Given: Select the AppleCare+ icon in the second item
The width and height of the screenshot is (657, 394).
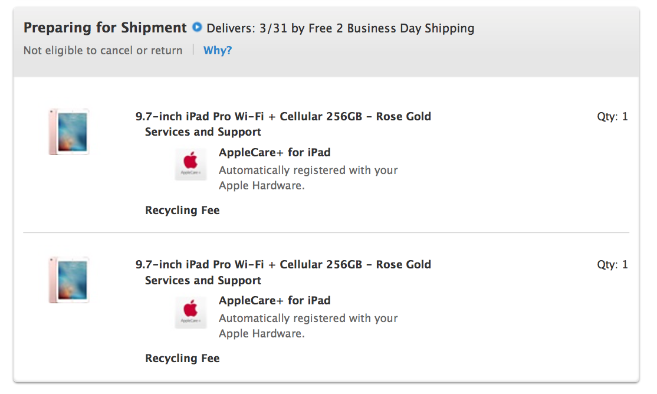Looking at the screenshot, I should [190, 312].
